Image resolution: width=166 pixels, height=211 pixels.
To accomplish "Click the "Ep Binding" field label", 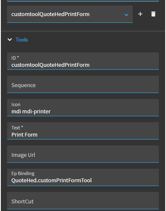I will click(23, 173).
